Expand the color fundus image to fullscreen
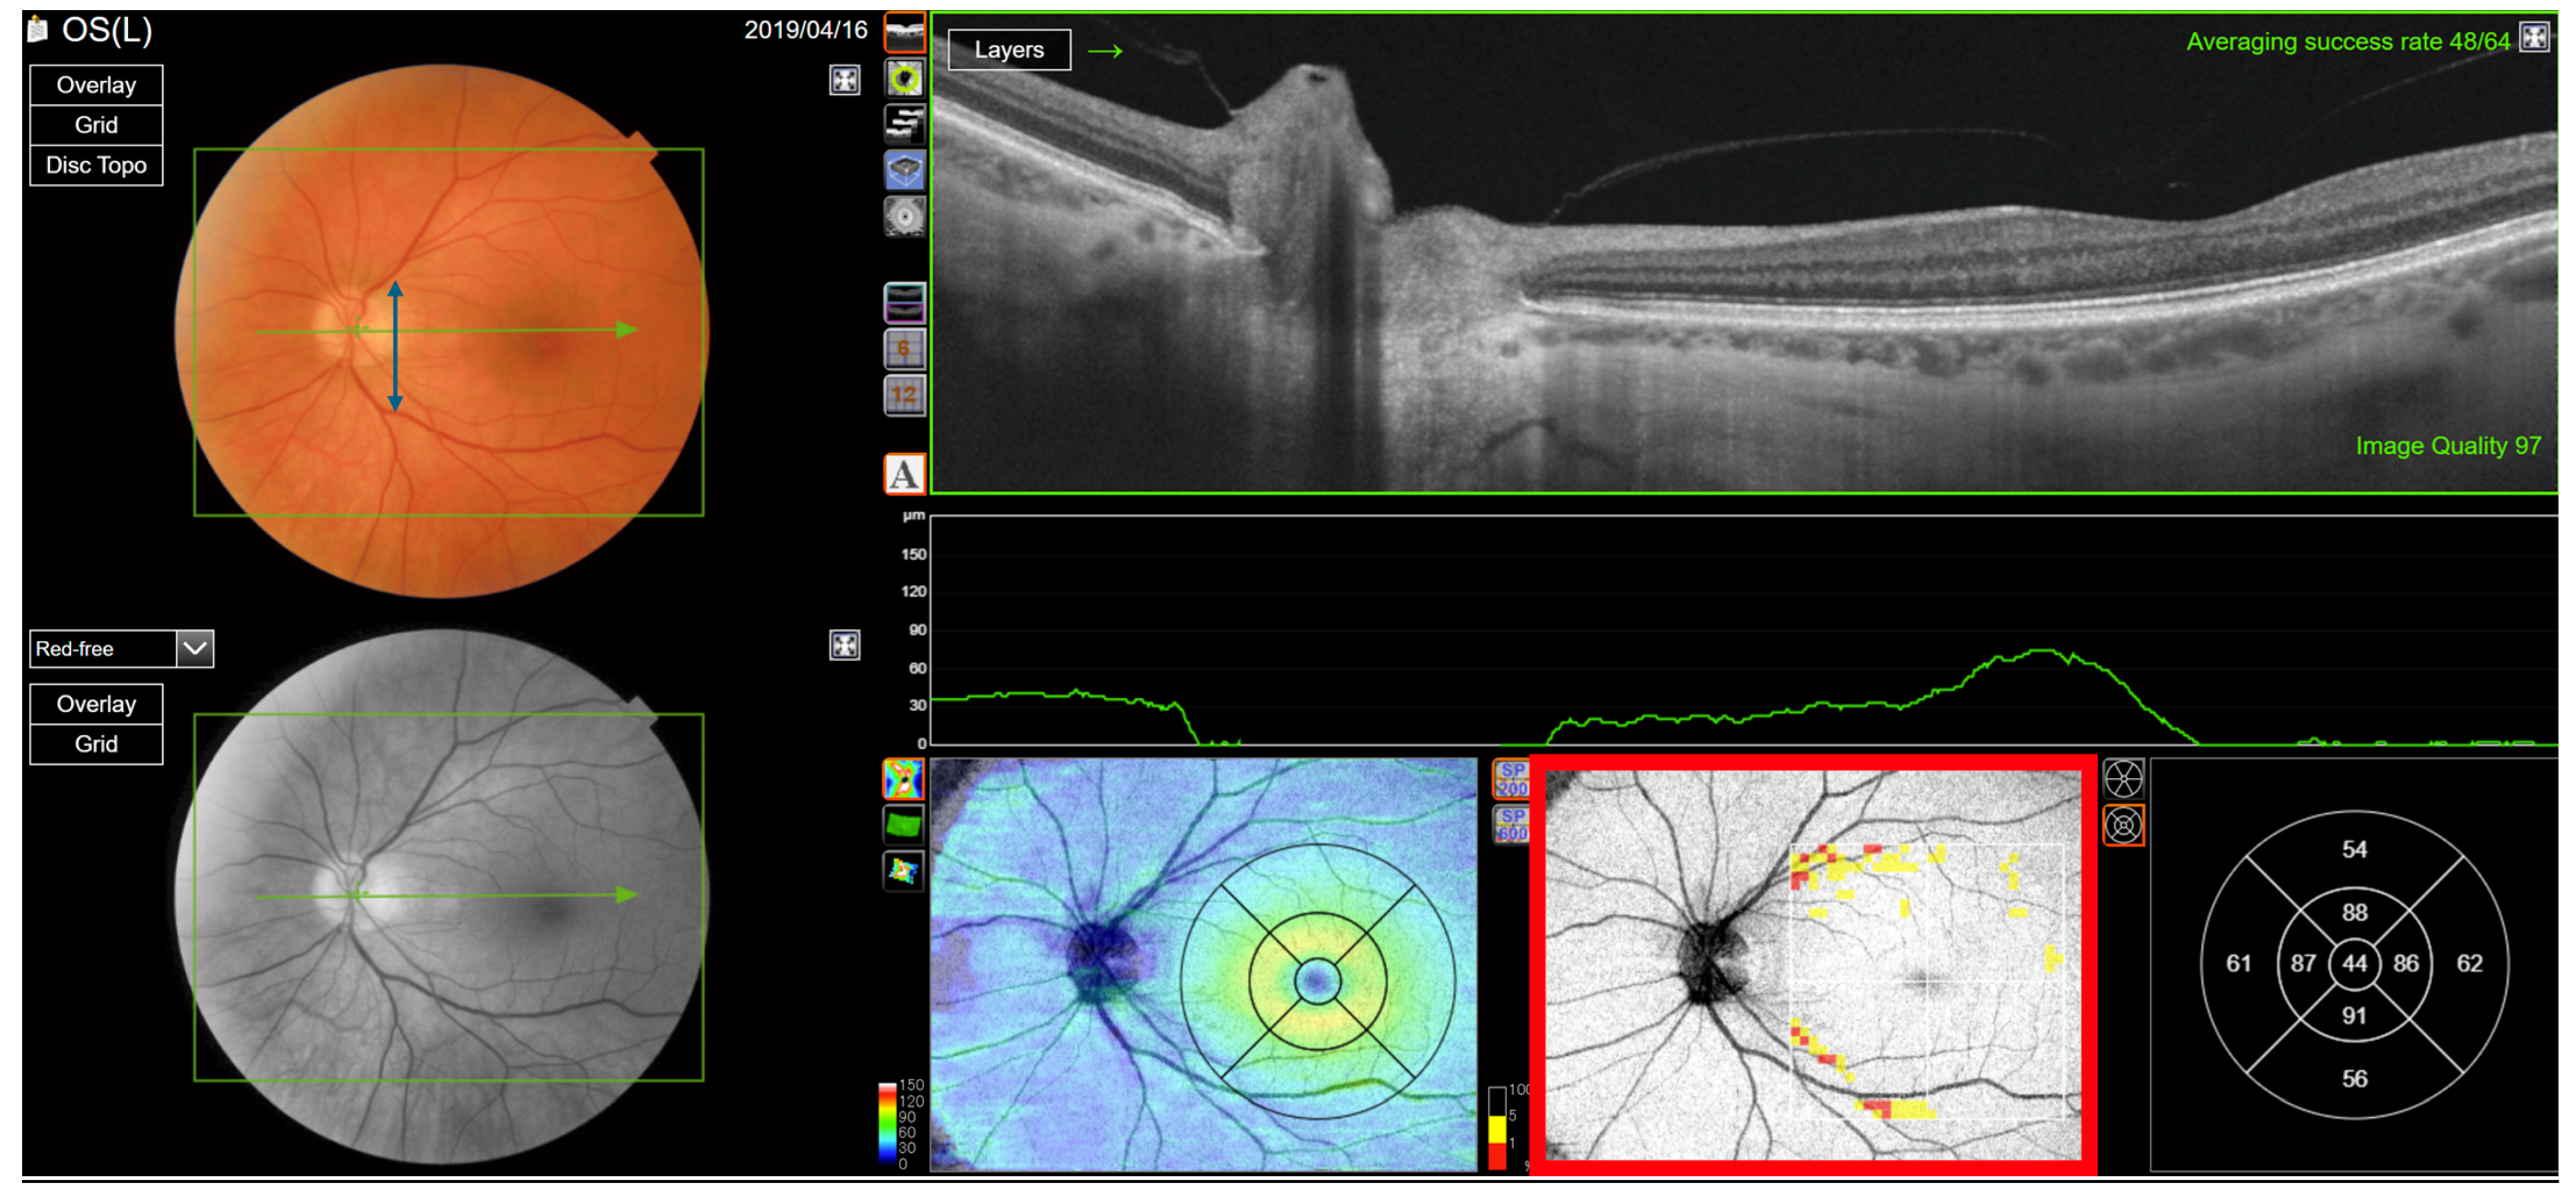The height and width of the screenshot is (1198, 2576). coord(844,80)
